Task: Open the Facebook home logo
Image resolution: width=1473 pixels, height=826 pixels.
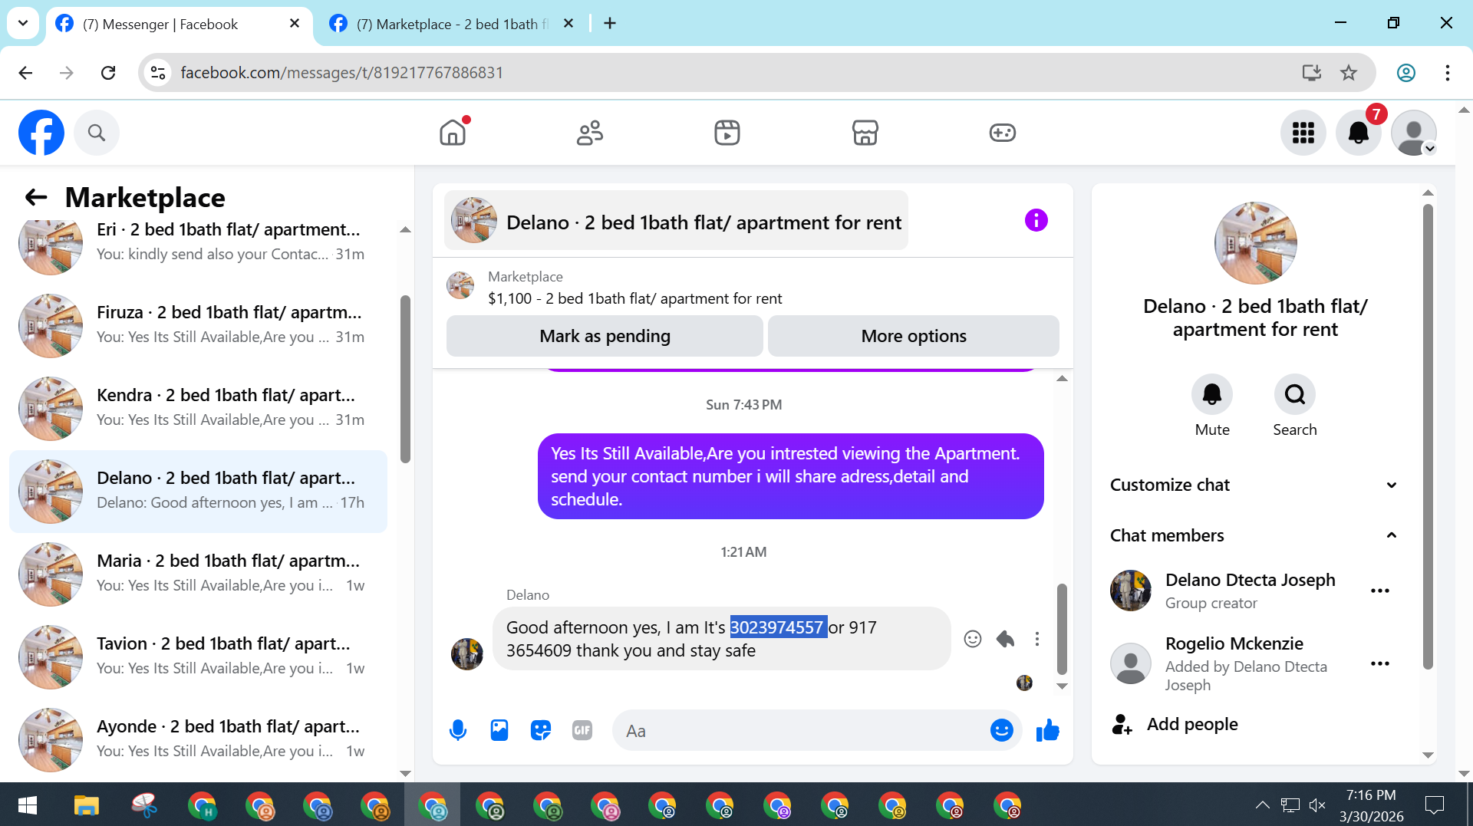Action: click(41, 133)
